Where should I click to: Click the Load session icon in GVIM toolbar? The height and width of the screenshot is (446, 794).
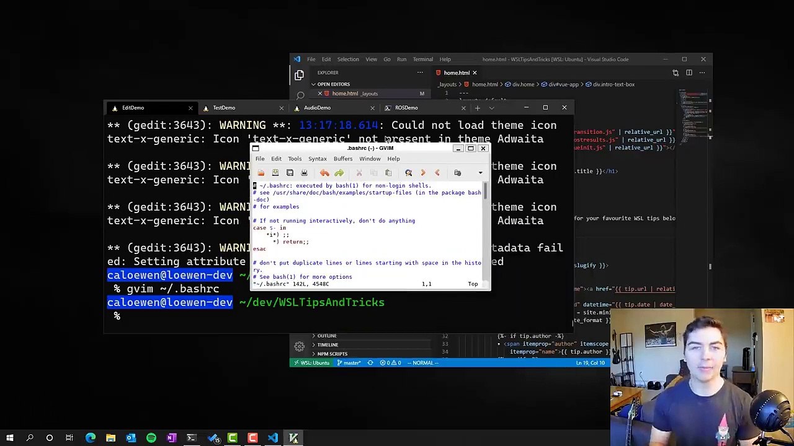[x=457, y=173]
